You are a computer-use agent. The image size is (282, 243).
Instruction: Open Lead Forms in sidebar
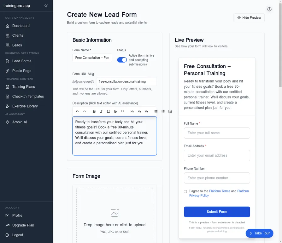click(22, 61)
